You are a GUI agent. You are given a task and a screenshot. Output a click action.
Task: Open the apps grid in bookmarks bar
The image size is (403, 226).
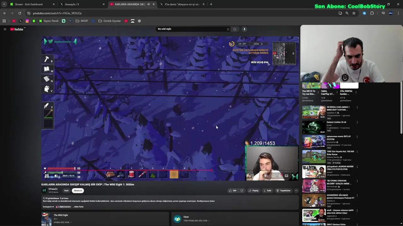pyautogui.click(x=4, y=21)
